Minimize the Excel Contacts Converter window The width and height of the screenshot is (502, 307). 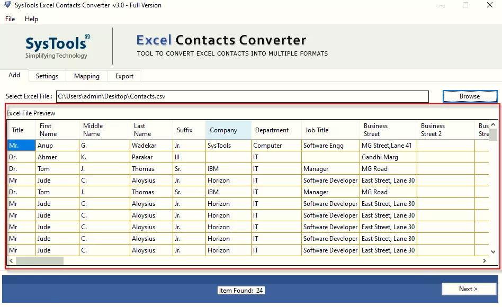[x=441, y=5]
